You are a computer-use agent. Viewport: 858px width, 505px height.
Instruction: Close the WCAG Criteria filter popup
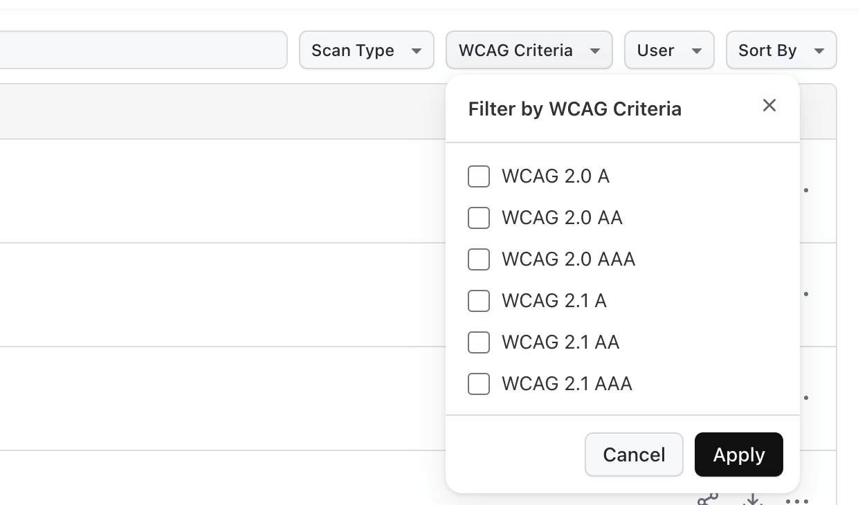[x=769, y=106]
